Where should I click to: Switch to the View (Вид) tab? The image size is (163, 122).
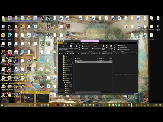tap(78, 43)
